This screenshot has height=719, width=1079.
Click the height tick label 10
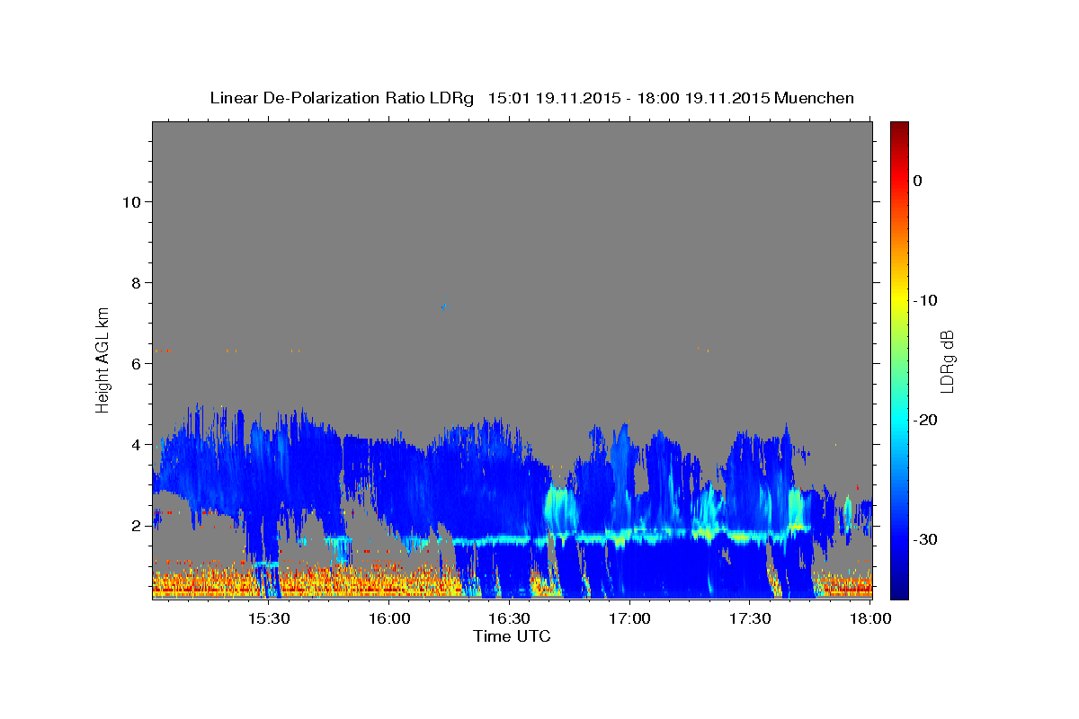131,202
